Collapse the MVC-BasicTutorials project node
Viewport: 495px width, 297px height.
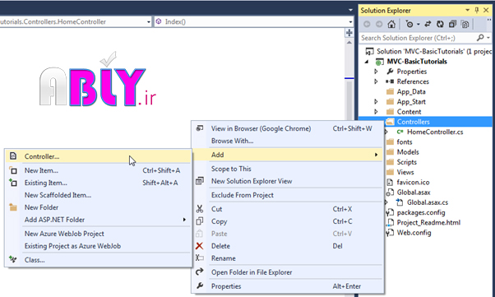coord(367,62)
